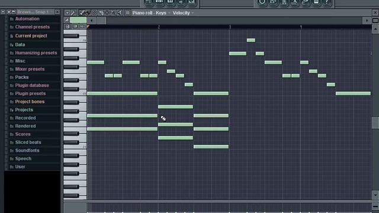Screen dimensions: 379x213
Task: Choose the Select marquee tool
Action: point(107,13)
